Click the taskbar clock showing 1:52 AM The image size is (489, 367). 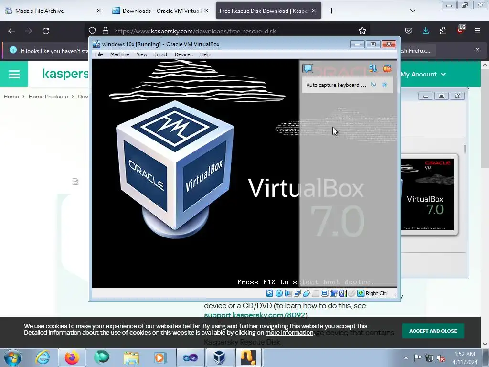465,358
